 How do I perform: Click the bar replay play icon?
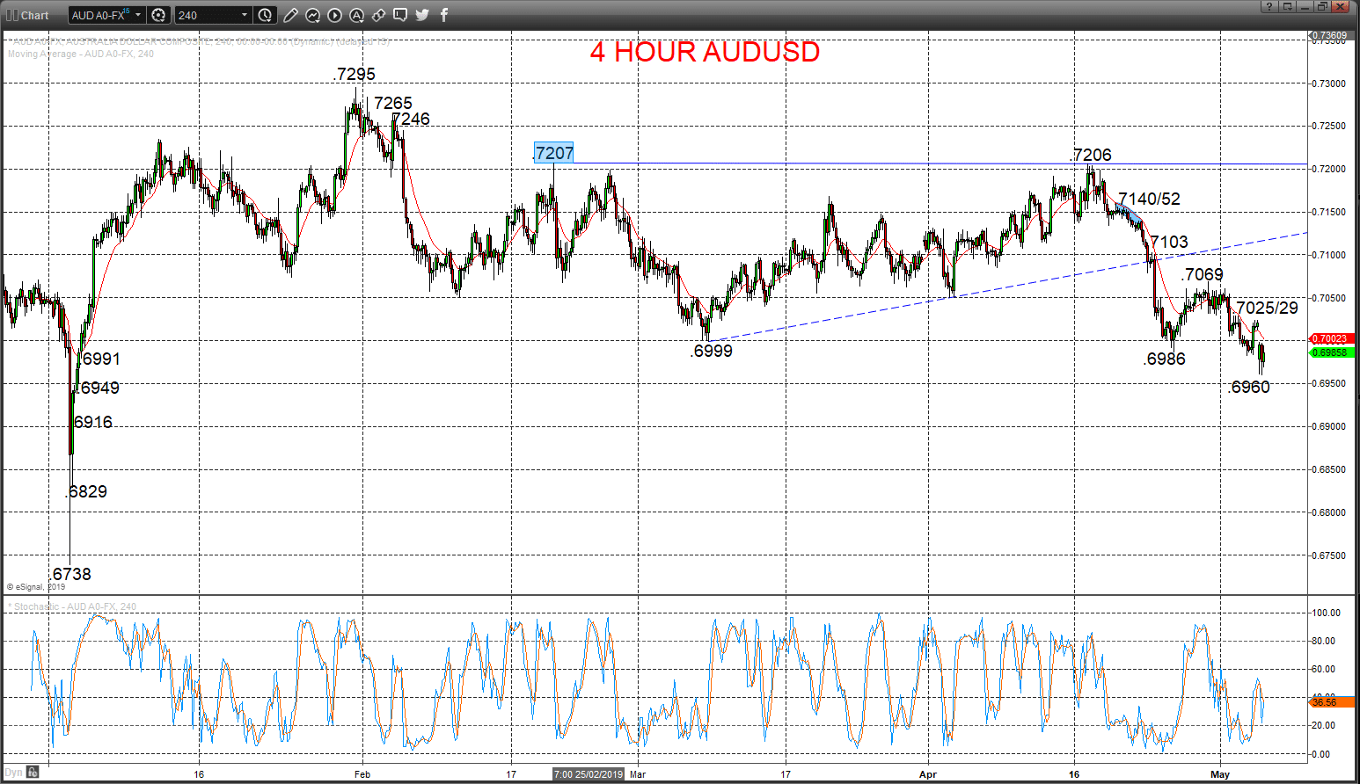(334, 15)
